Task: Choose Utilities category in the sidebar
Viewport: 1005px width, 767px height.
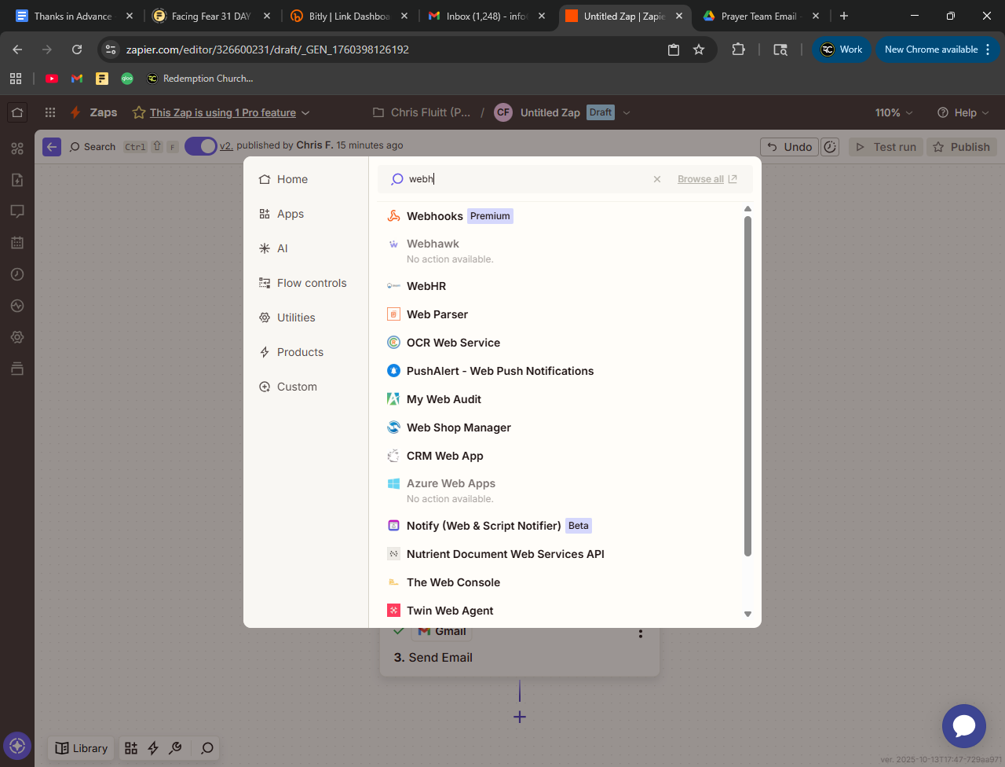Action: click(x=295, y=317)
